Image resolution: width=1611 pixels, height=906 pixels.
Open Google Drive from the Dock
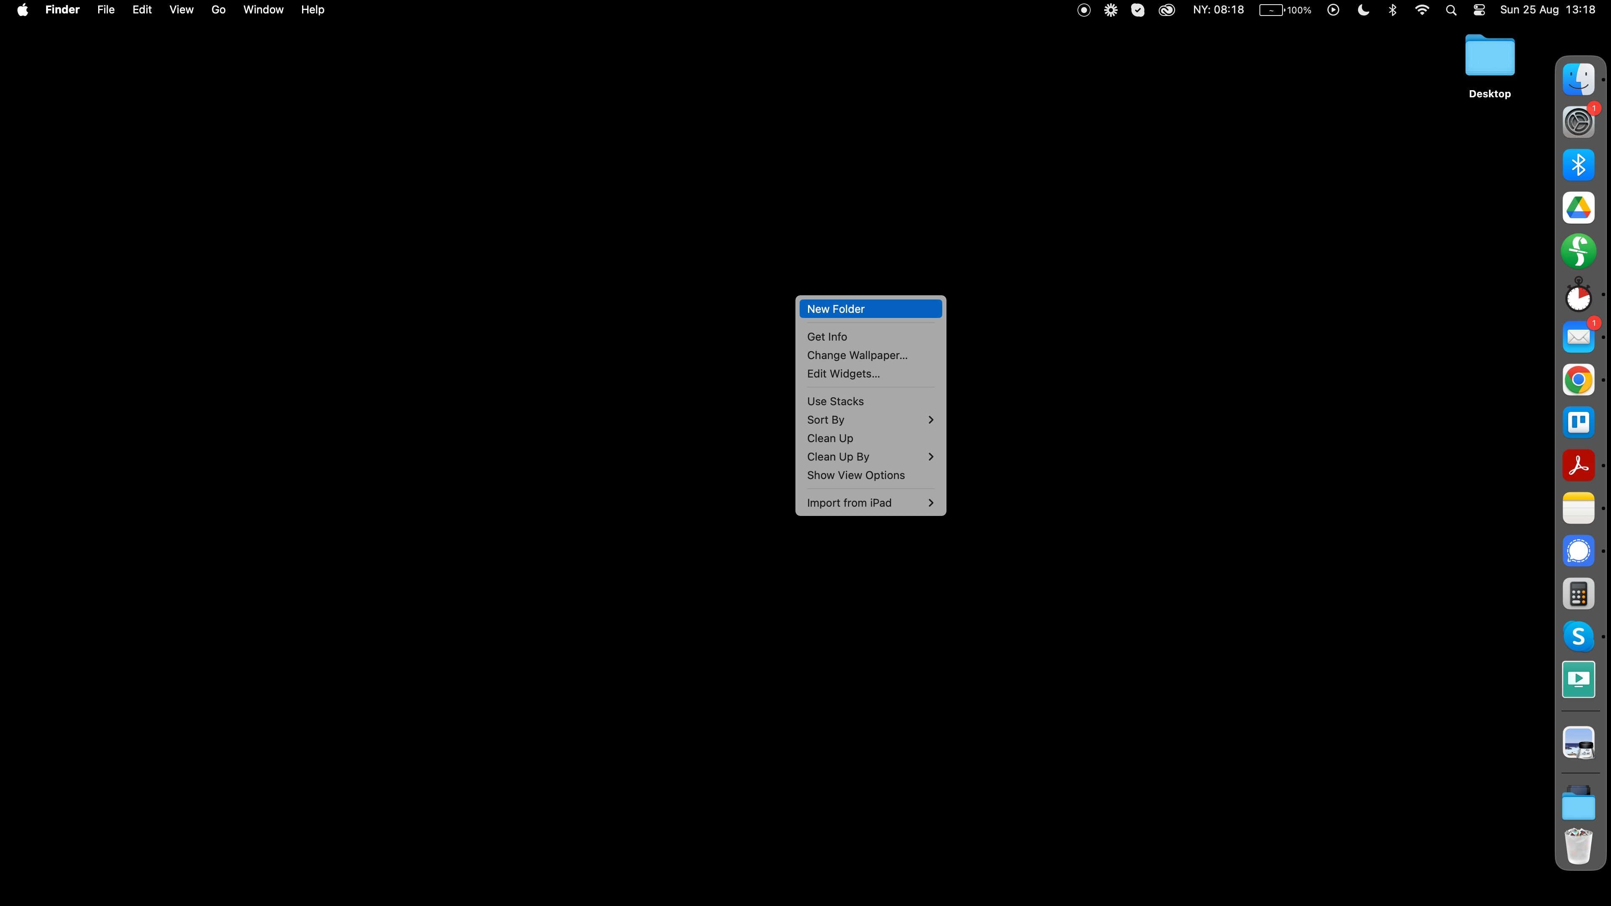1578,208
